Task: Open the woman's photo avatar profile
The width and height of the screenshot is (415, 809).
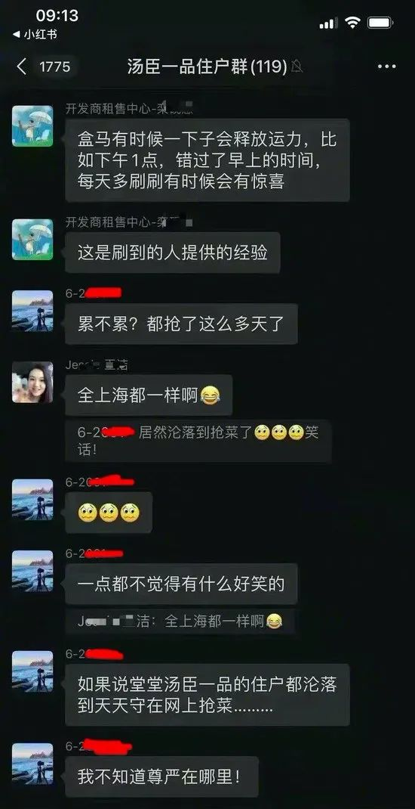Action: click(32, 382)
